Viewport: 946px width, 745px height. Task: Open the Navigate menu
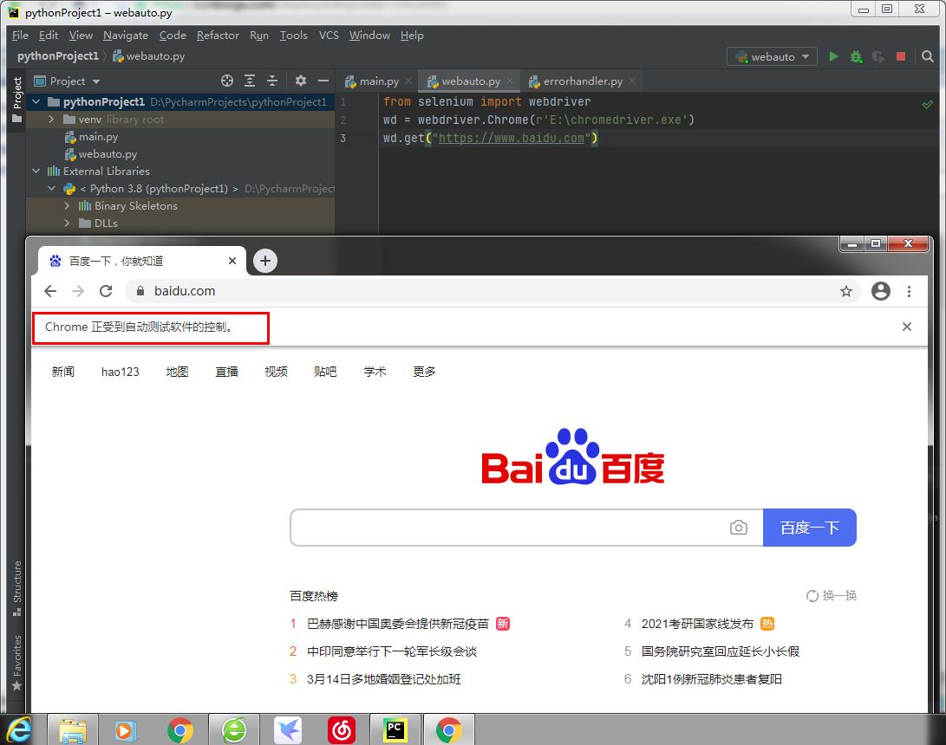126,36
